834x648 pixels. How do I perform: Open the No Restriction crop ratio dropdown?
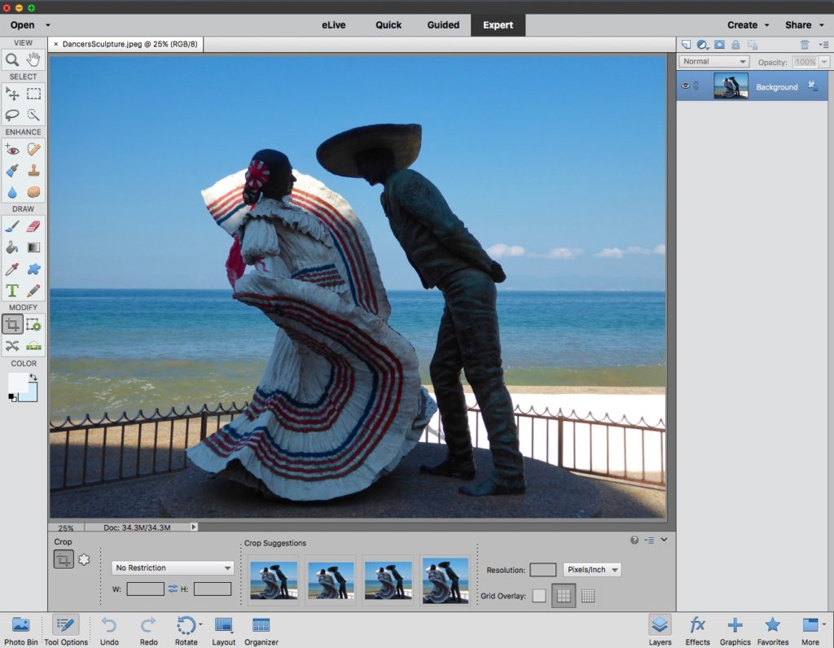click(x=173, y=568)
